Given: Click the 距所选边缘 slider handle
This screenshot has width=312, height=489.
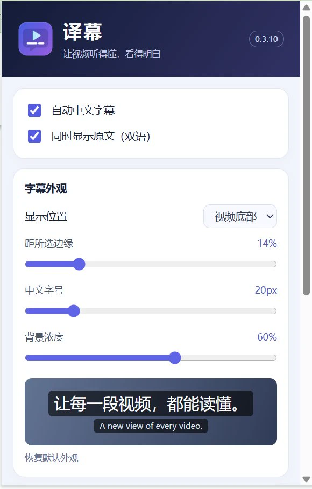Looking at the screenshot, I should click(x=79, y=264).
